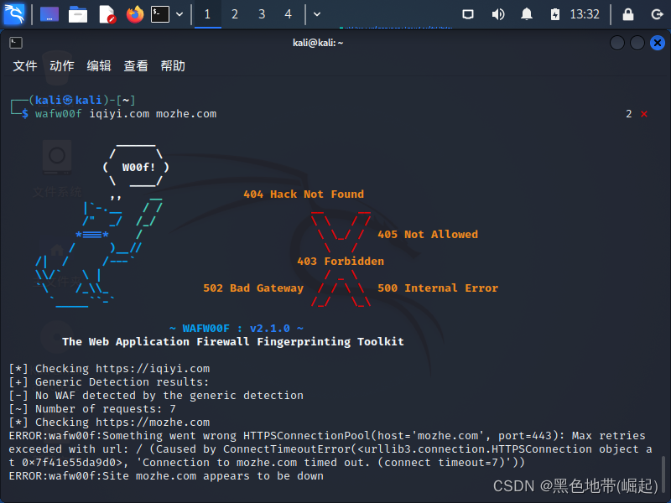Image resolution: width=671 pixels, height=503 pixels.
Task: Open the volume speaker control
Action: pyautogui.click(x=497, y=14)
